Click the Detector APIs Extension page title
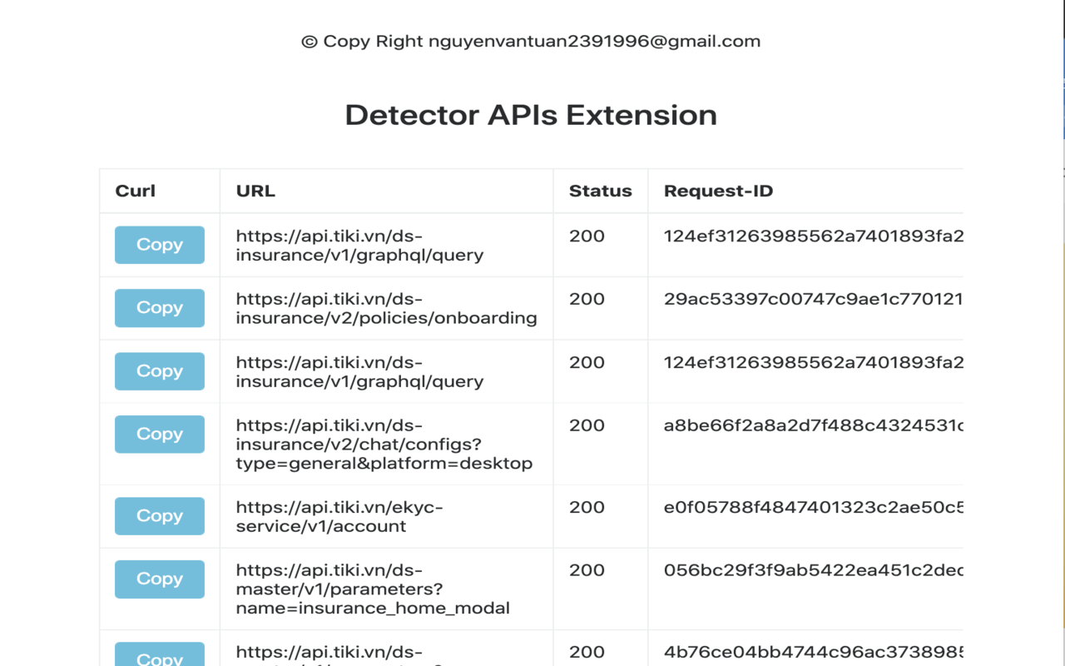Viewport: 1065px width, 666px height. click(x=532, y=115)
